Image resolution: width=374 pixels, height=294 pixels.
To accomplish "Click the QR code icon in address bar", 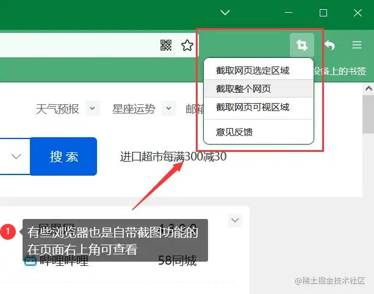I will pos(166,45).
